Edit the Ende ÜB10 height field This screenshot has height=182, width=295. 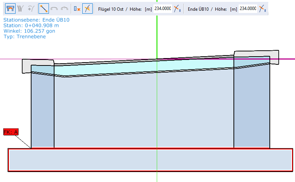click(248, 9)
